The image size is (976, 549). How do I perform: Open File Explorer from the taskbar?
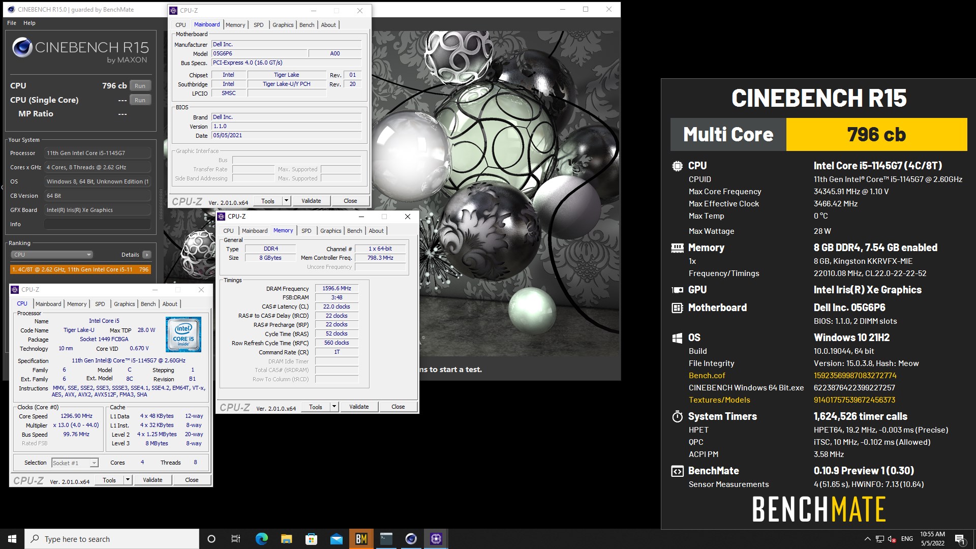click(x=286, y=539)
